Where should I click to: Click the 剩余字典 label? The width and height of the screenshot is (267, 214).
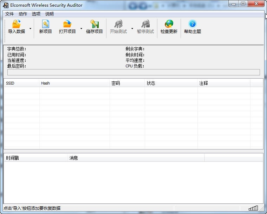[x=135, y=49]
